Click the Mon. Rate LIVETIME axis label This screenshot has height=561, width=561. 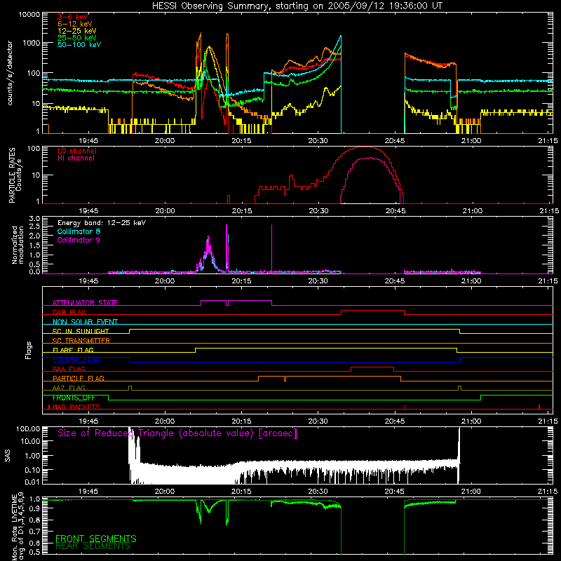pyautogui.click(x=18, y=527)
